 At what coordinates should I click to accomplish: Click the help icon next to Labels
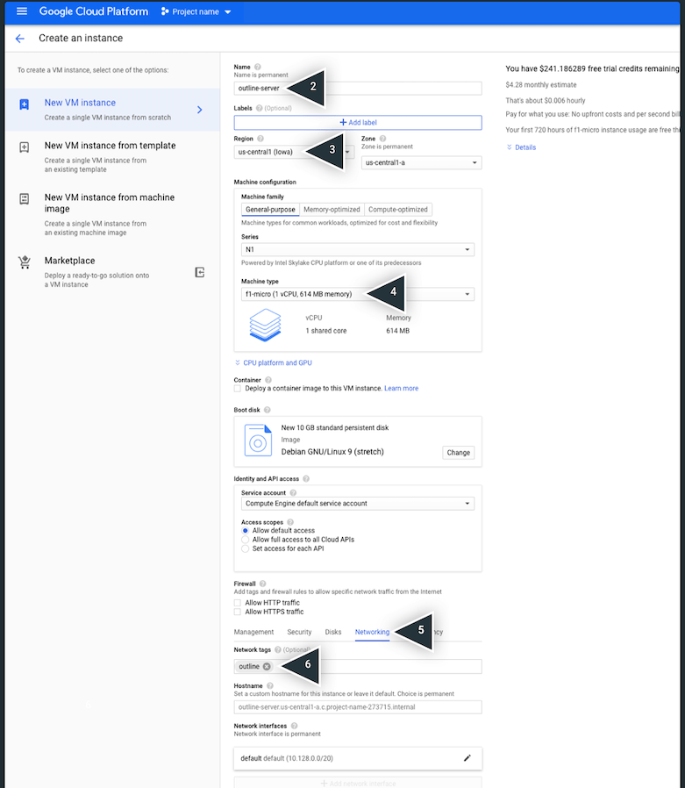[259, 108]
